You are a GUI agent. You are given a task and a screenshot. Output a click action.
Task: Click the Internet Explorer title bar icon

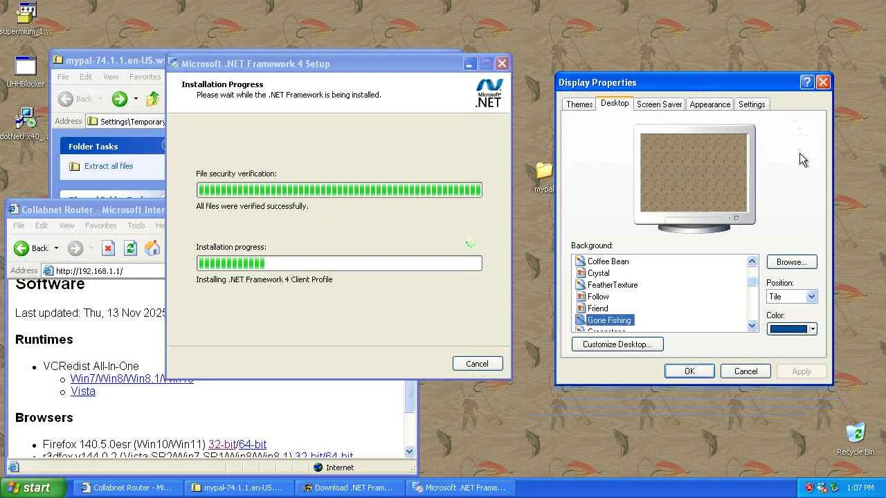click(13, 210)
